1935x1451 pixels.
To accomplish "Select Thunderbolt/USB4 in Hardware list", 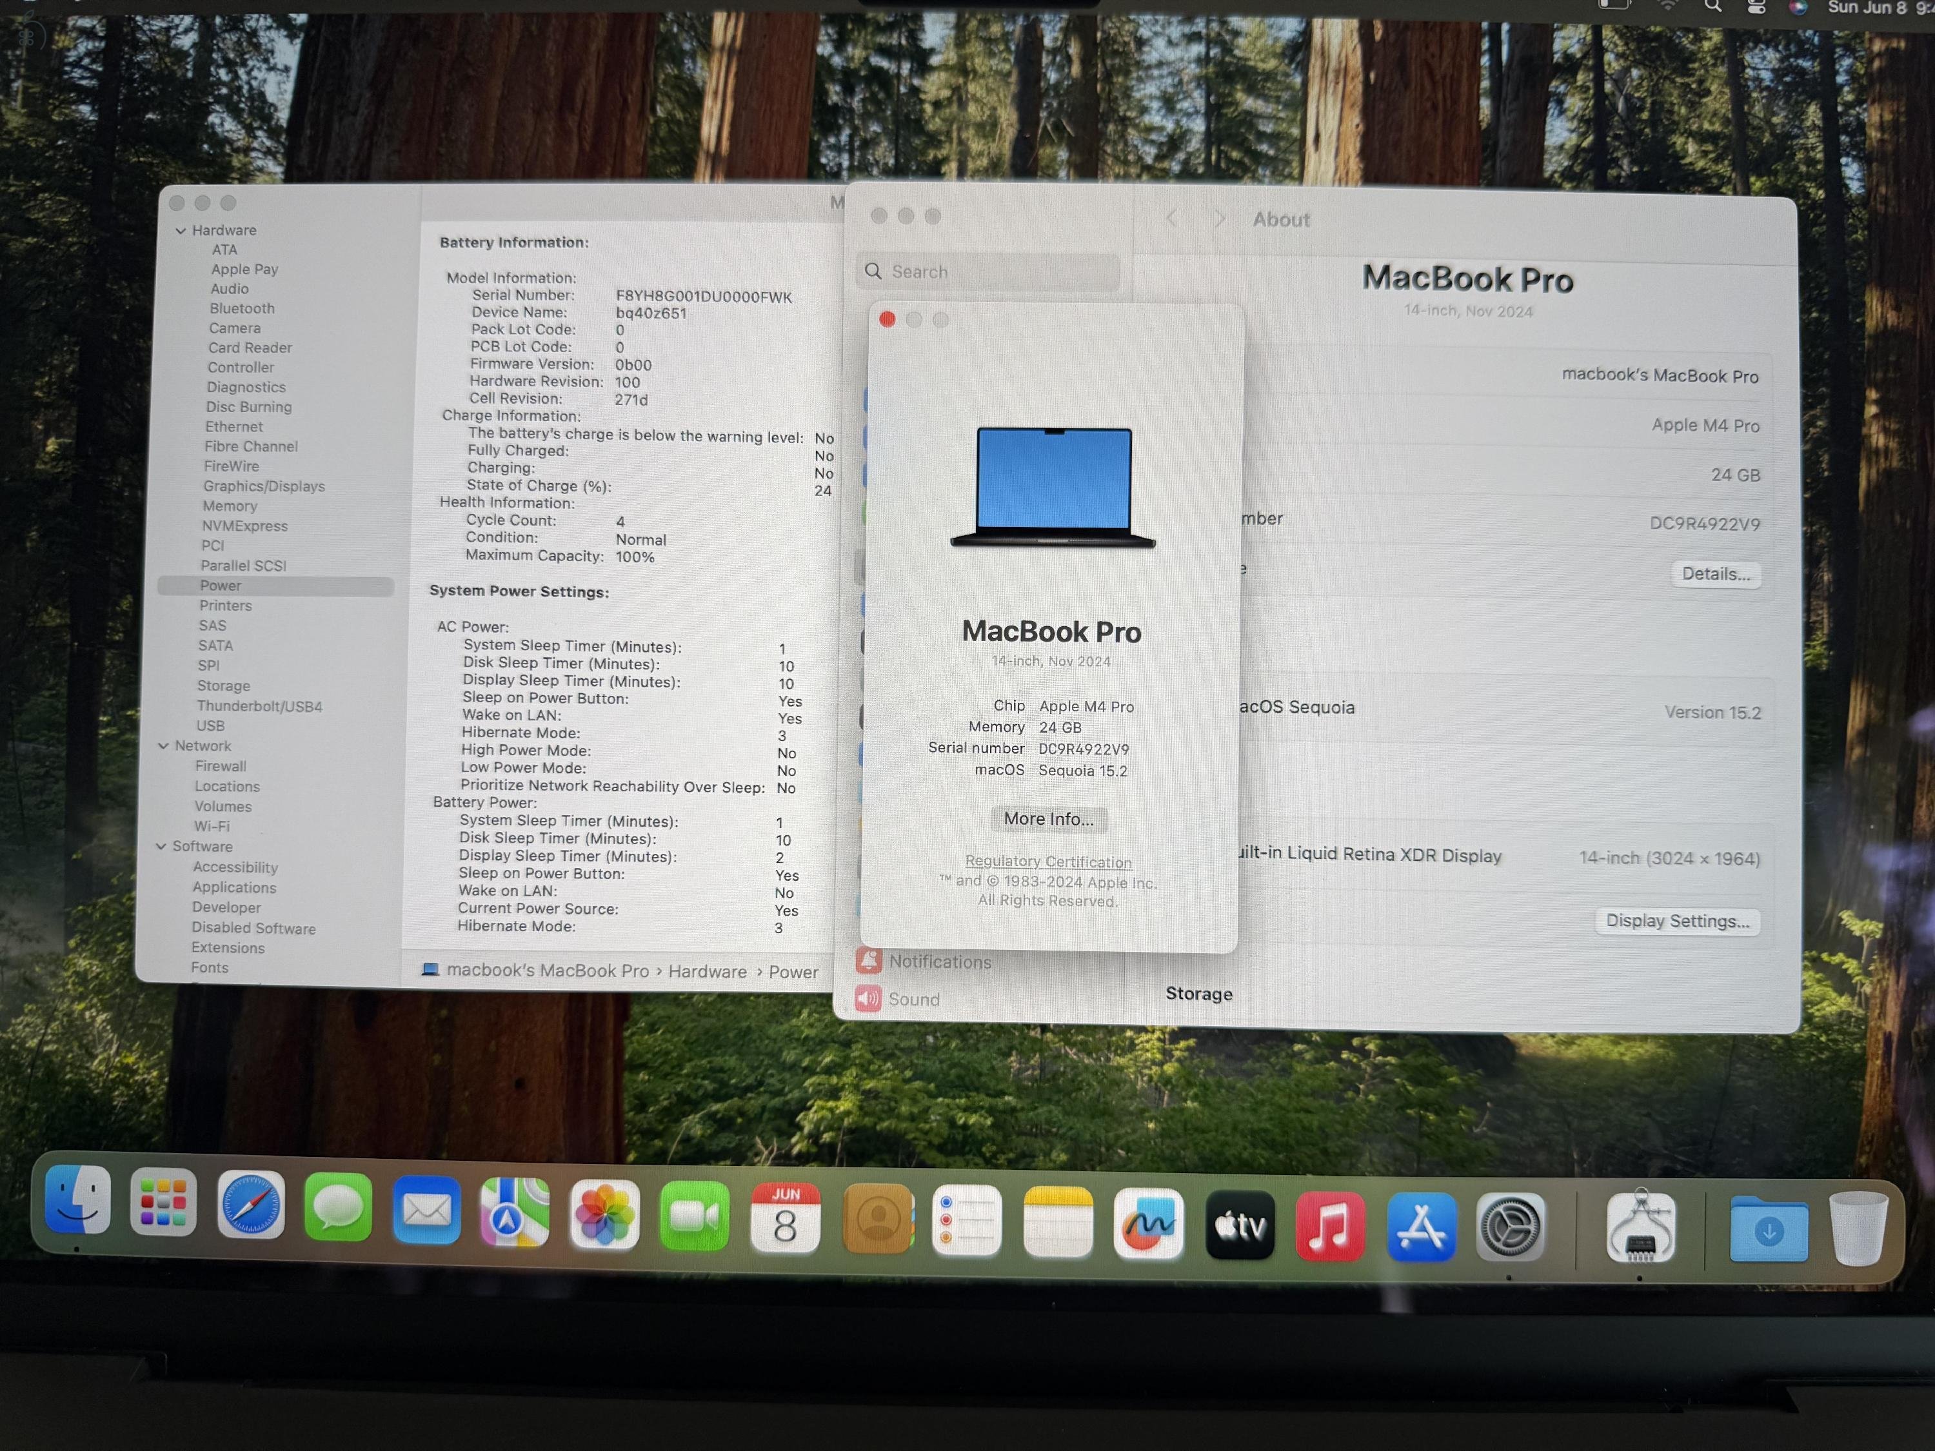I will pyautogui.click(x=259, y=706).
